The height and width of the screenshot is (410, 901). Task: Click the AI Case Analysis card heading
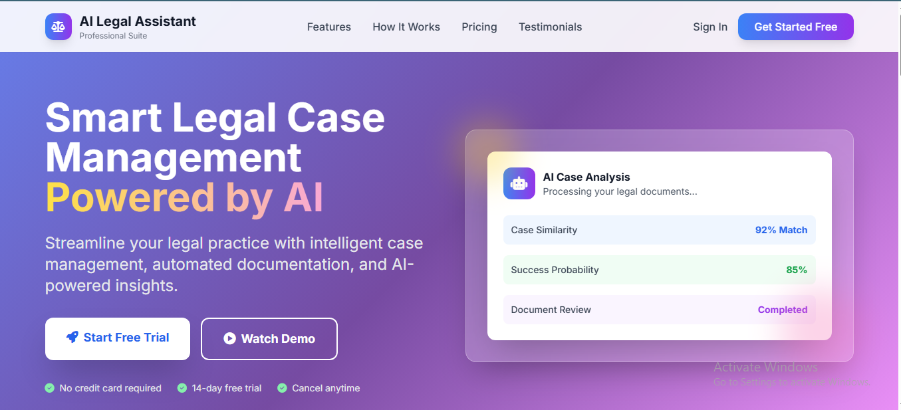(x=586, y=177)
